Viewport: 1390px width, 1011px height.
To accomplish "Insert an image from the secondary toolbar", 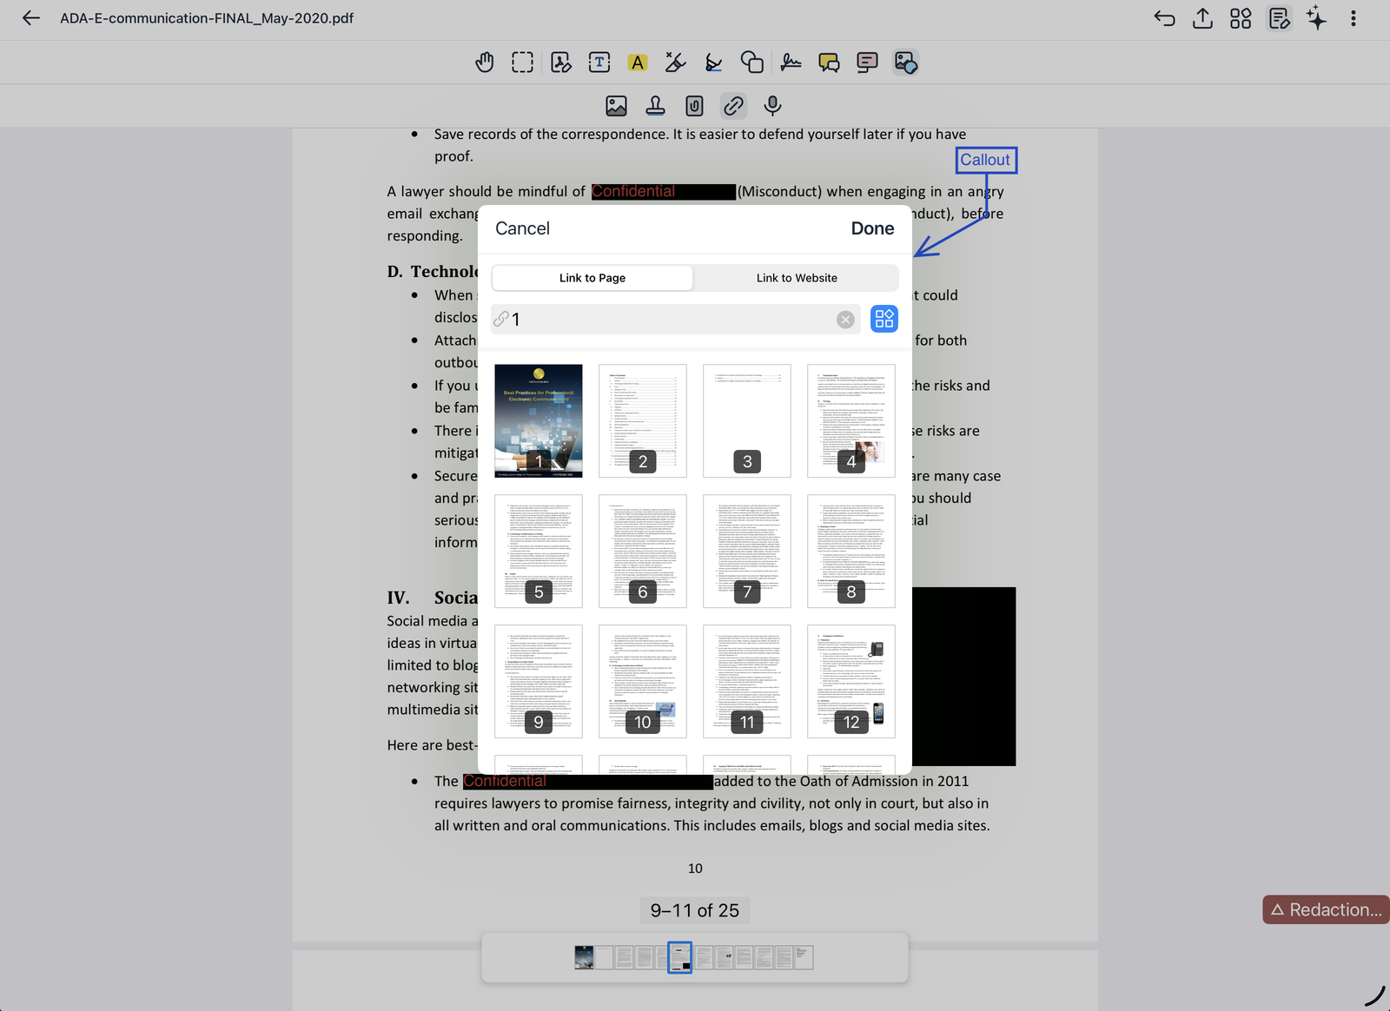I will coord(617,106).
